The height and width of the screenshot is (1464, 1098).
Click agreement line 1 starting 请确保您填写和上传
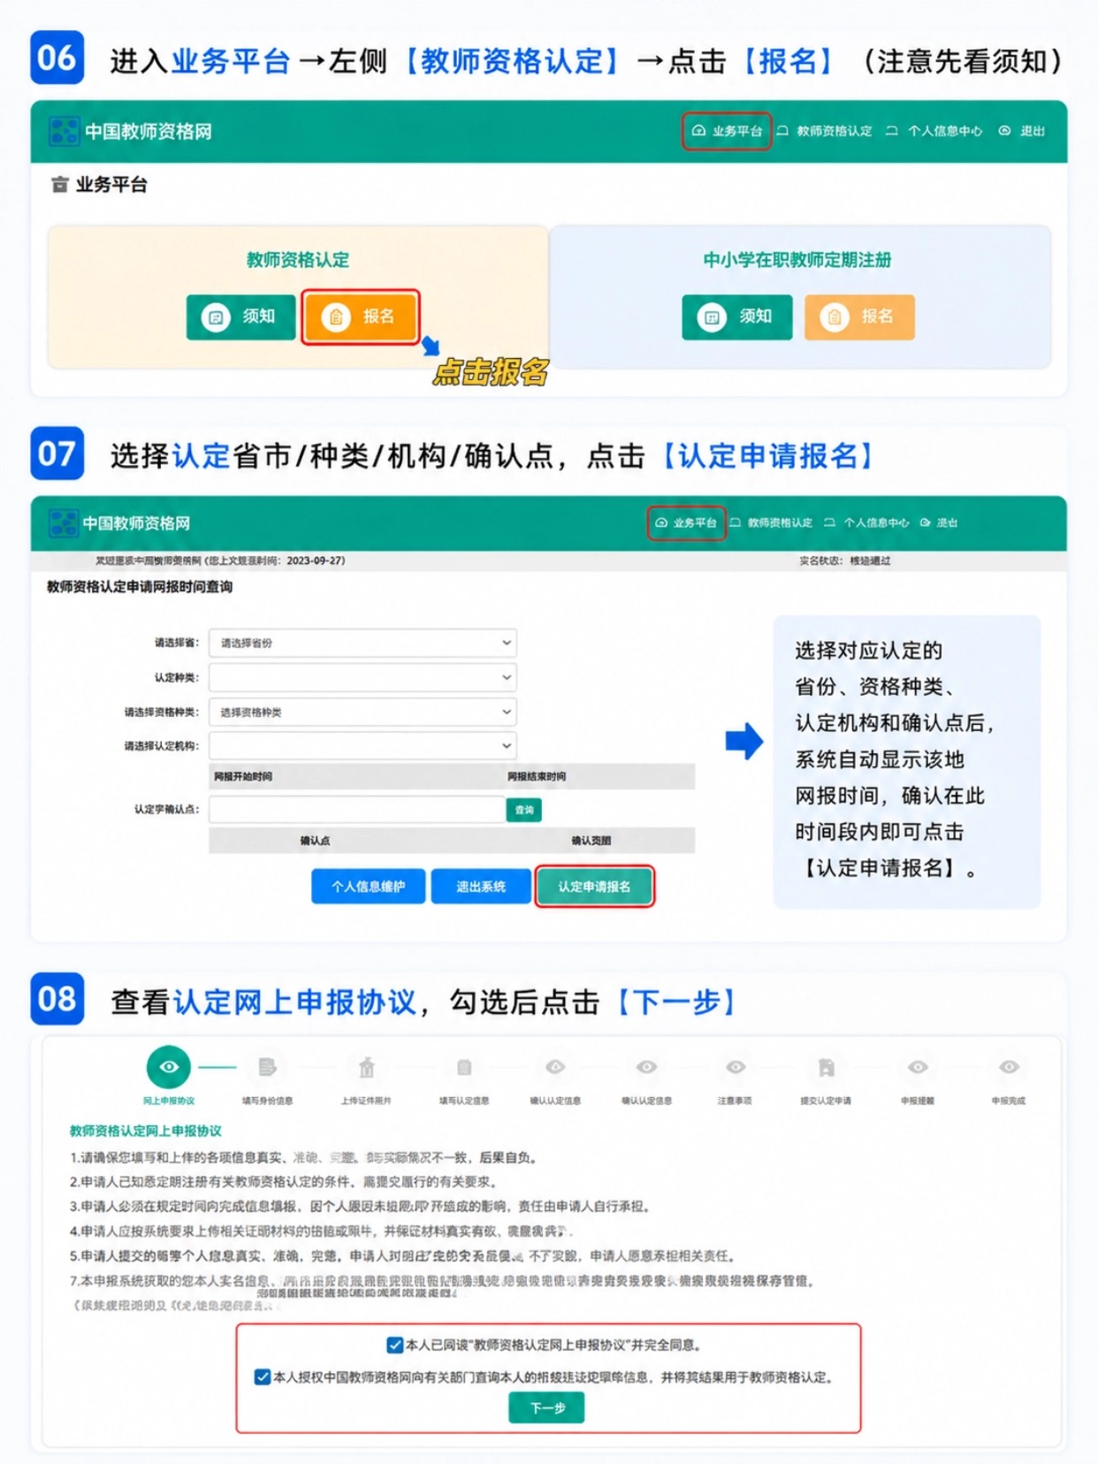click(303, 1157)
